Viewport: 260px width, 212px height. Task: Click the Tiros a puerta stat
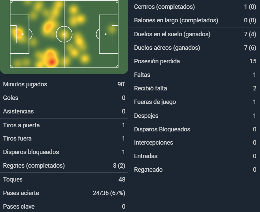64,125
